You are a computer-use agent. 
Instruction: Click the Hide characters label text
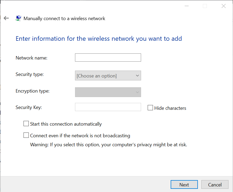pos(170,108)
